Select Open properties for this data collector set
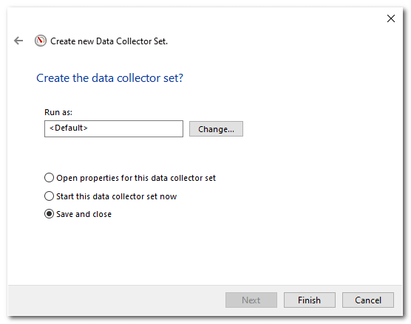The height and width of the screenshot is (324, 411). (130, 178)
